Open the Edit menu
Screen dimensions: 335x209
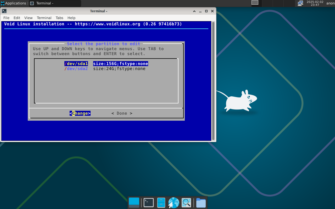pyautogui.click(x=17, y=18)
